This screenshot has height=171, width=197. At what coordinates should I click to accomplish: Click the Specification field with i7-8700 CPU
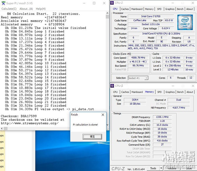(161, 34)
